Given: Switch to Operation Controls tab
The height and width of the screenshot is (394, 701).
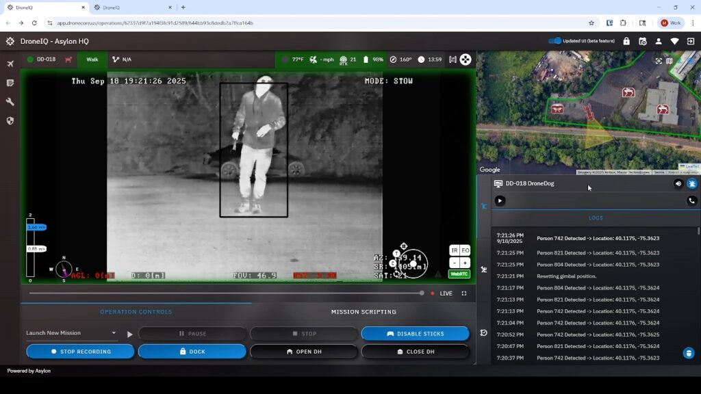Looking at the screenshot, I should click(x=136, y=312).
